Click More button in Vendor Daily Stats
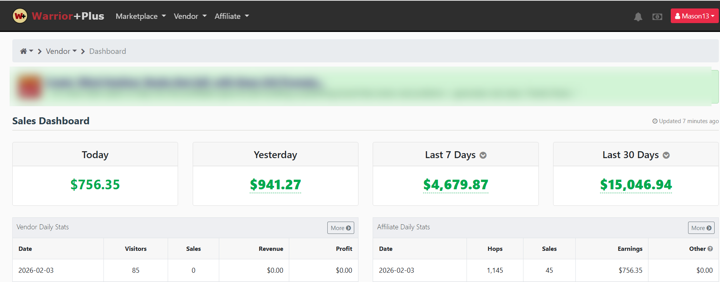Viewport: 720px width, 282px height. pos(340,228)
